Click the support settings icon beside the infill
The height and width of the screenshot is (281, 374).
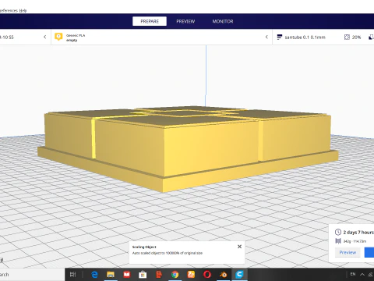[372, 37]
